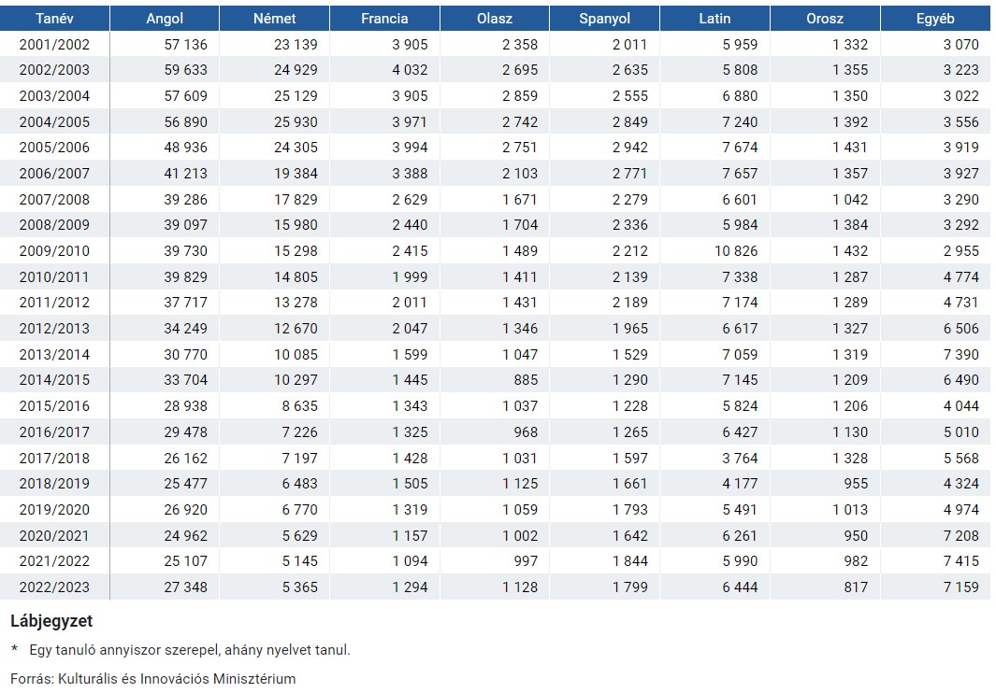The height and width of the screenshot is (693, 996).
Task: Select the Latin column header
Action: [715, 19]
